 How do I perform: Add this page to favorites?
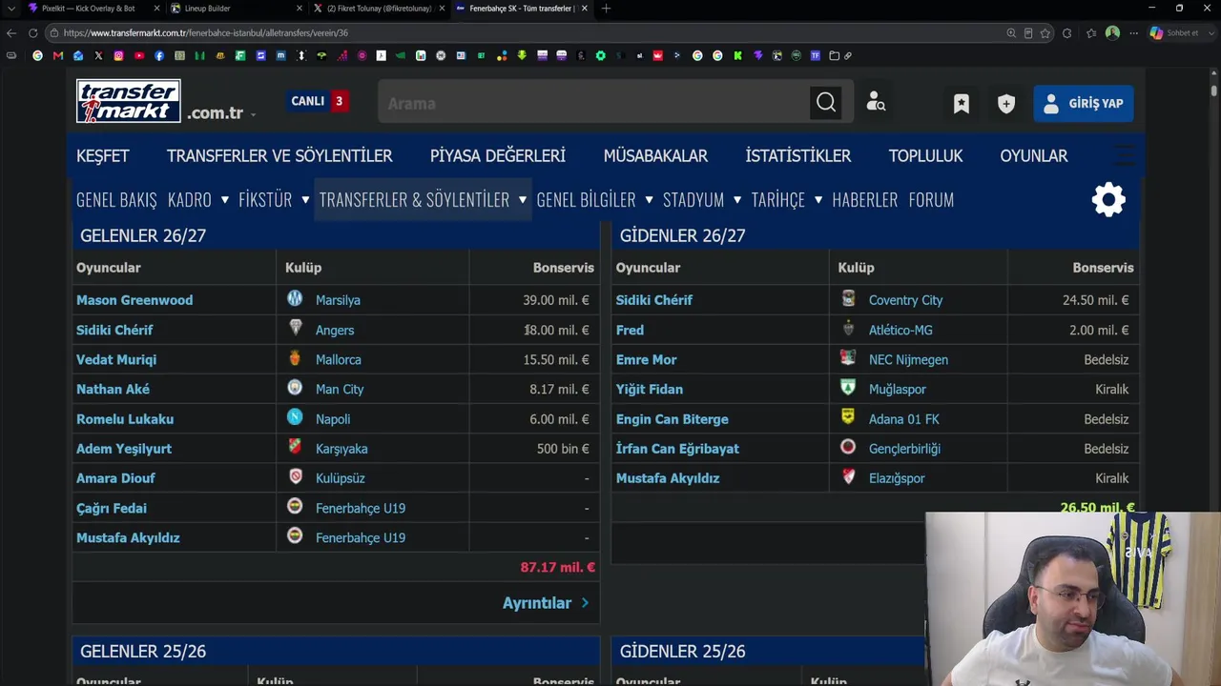click(1045, 32)
